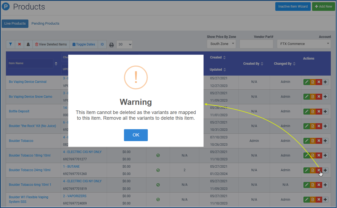The height and width of the screenshot is (208, 337).
Task: Click the orange document icon for Bo Vaping Device Carnival
Action: coord(313,82)
